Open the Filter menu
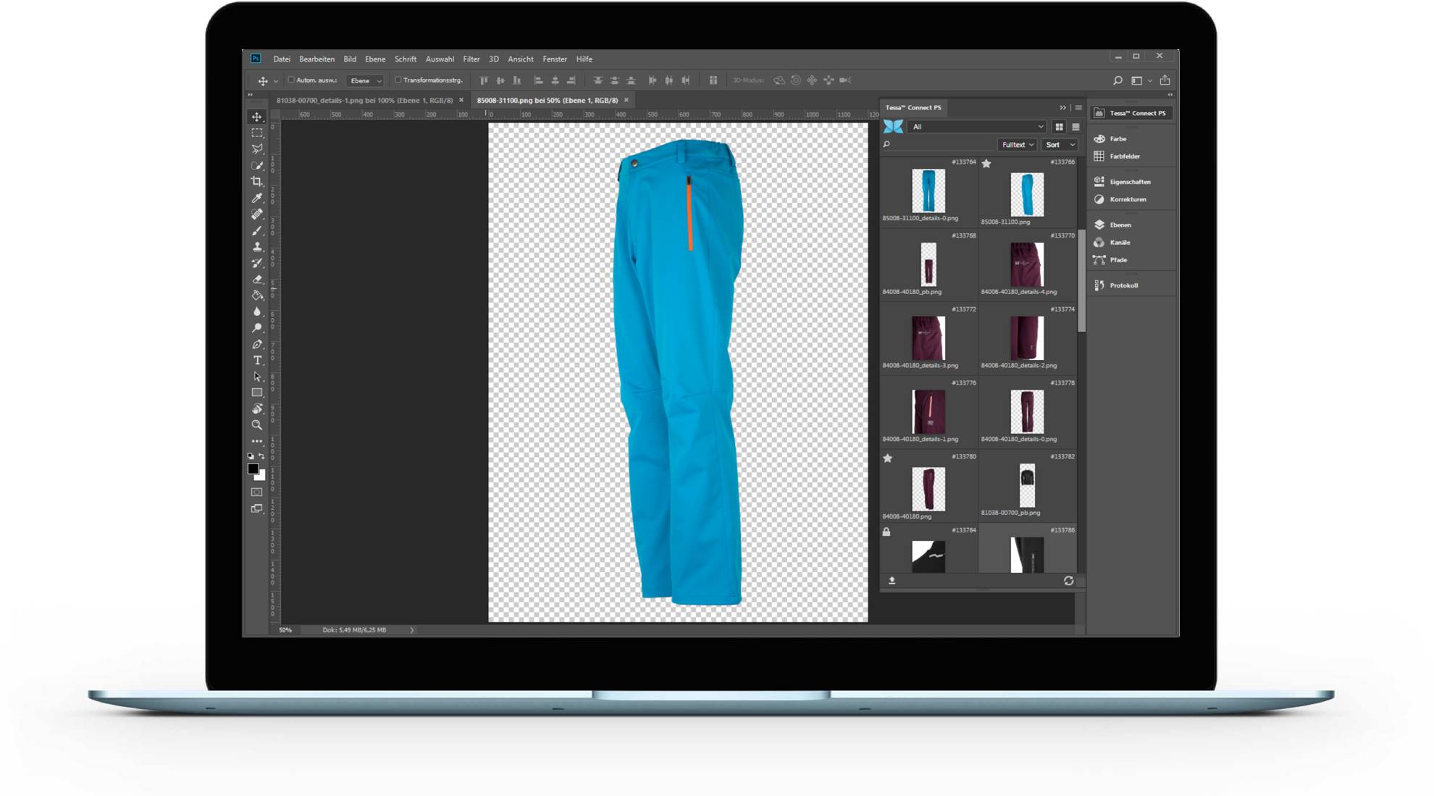Screen dimensions: 1434x796 pyautogui.click(x=471, y=59)
